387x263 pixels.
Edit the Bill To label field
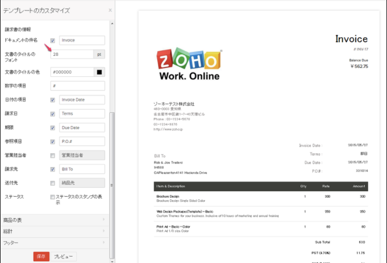coord(82,169)
